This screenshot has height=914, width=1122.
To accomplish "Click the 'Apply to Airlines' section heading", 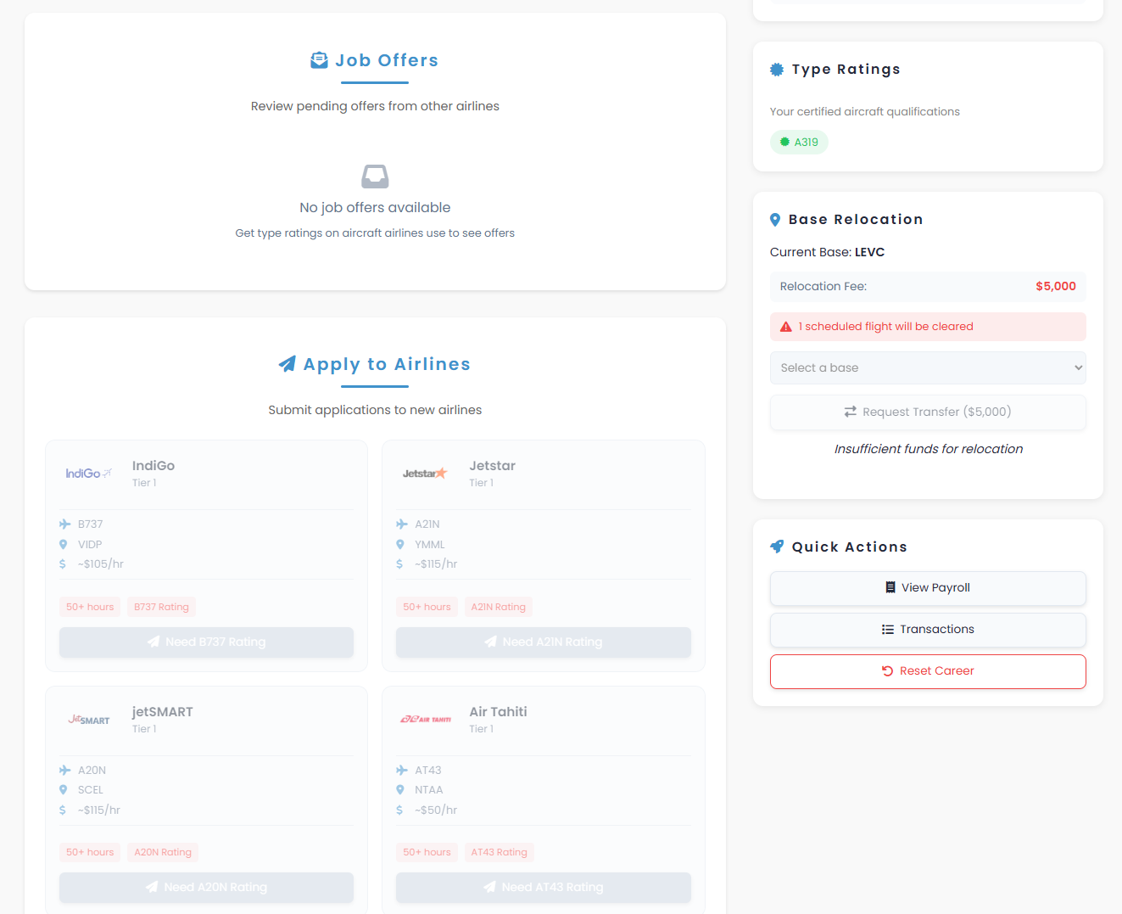I will coord(387,365).
